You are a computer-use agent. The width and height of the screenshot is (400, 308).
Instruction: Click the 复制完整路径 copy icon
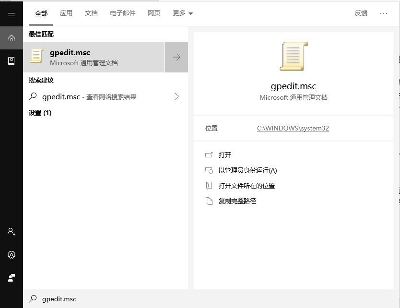tap(210, 201)
